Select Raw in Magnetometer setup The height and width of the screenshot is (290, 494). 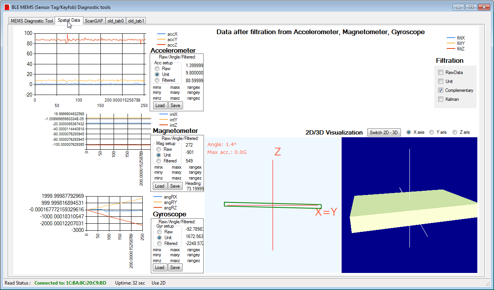click(159, 149)
